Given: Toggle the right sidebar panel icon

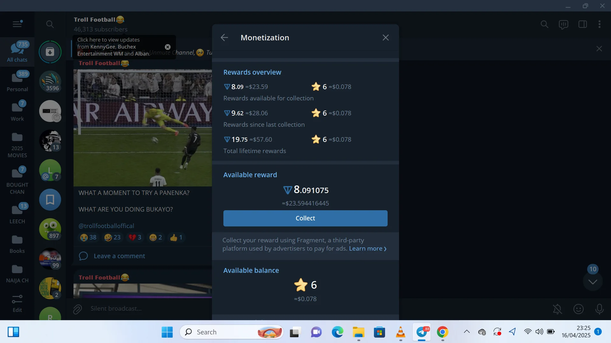Looking at the screenshot, I should pyautogui.click(x=583, y=24).
